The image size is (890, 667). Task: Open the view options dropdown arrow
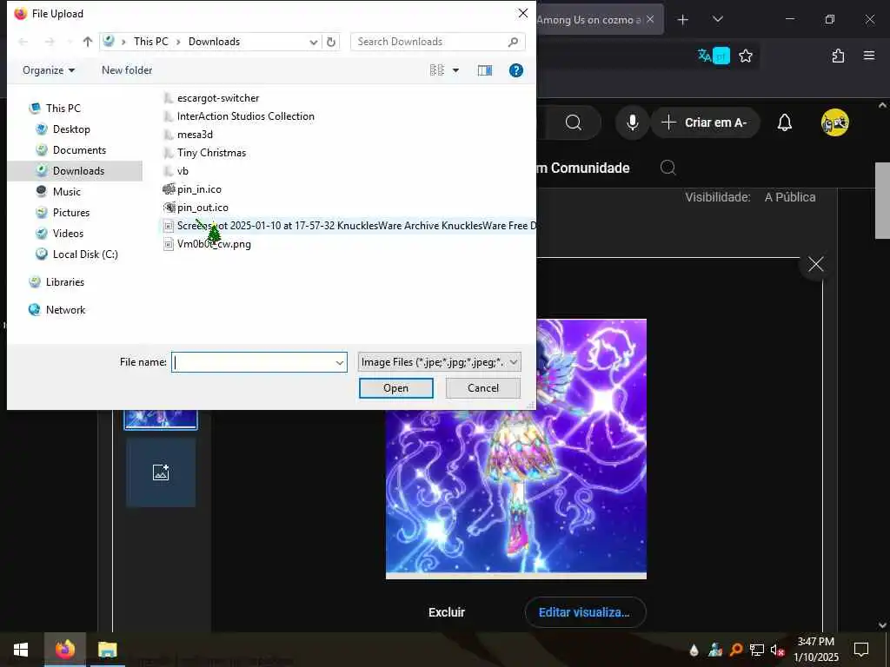pyautogui.click(x=455, y=70)
